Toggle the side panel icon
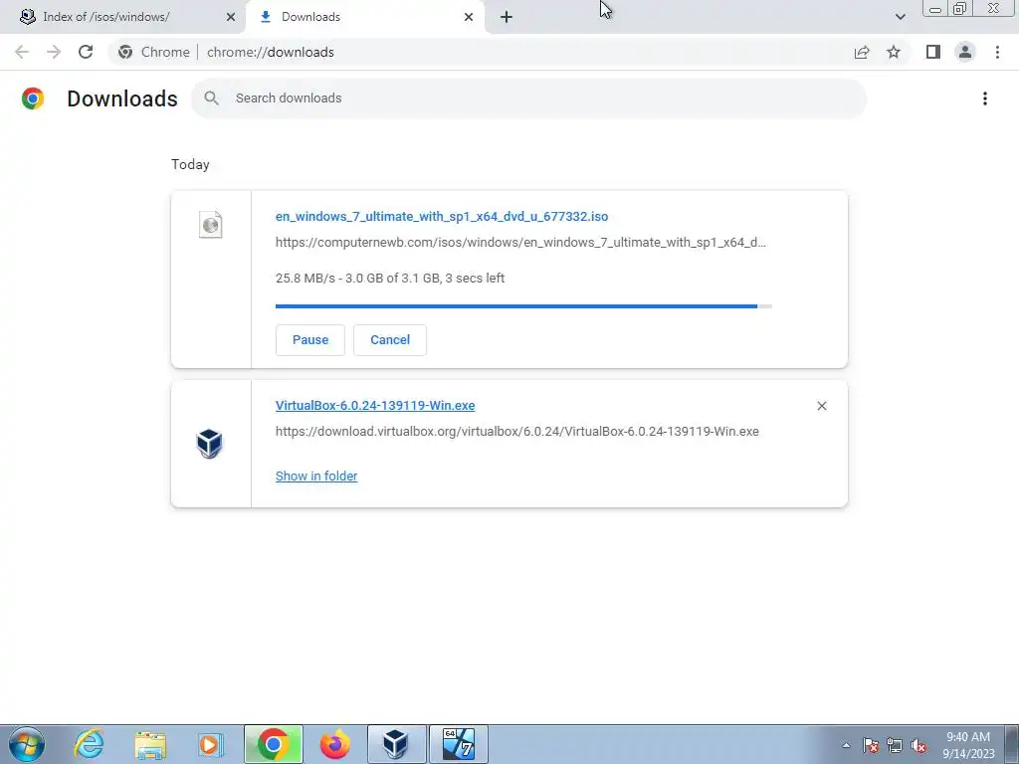Image resolution: width=1019 pixels, height=764 pixels. coord(933,52)
